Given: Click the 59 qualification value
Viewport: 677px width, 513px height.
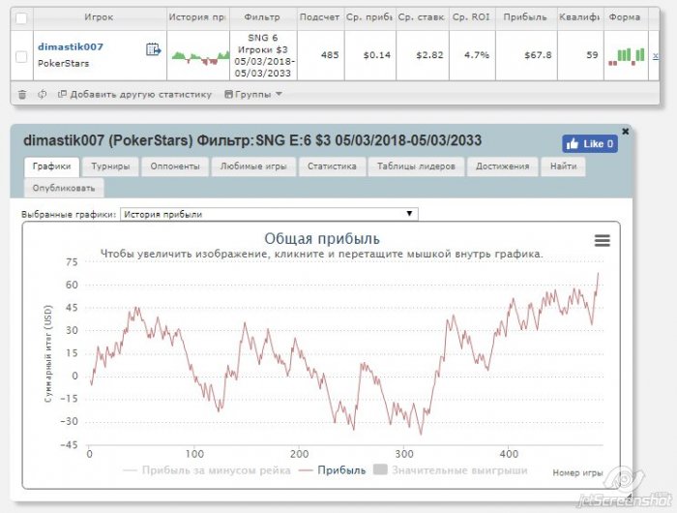Looking at the screenshot, I should [x=592, y=55].
